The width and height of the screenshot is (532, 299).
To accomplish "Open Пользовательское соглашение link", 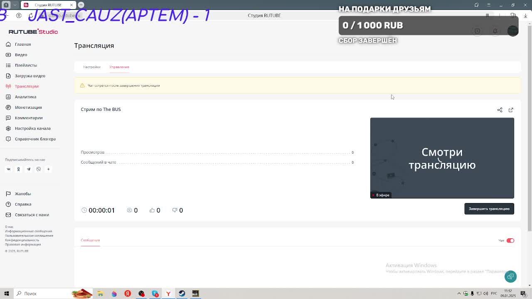I will tap(29, 235).
